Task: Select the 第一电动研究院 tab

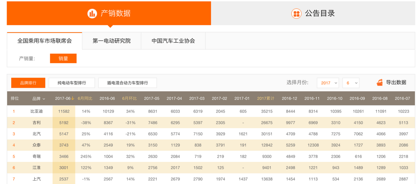Action: (x=112, y=41)
